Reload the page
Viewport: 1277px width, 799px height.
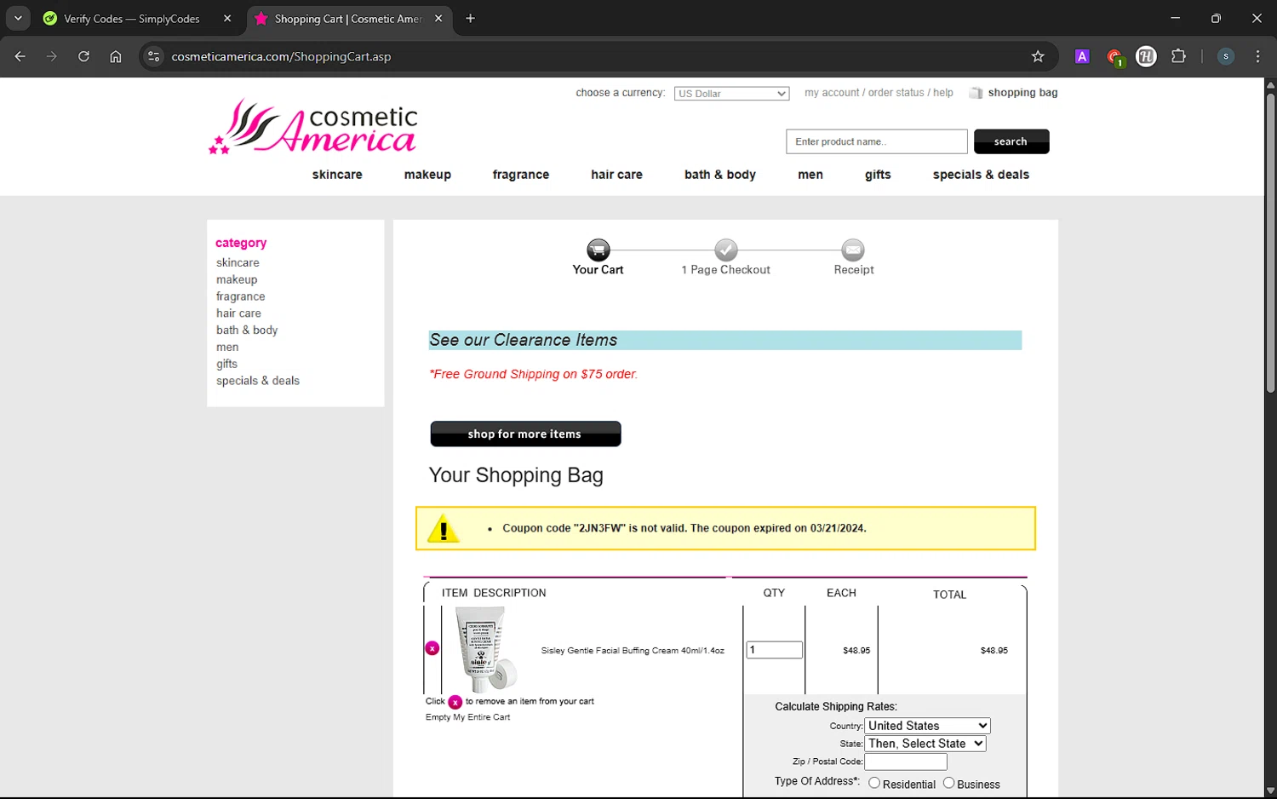(x=83, y=56)
